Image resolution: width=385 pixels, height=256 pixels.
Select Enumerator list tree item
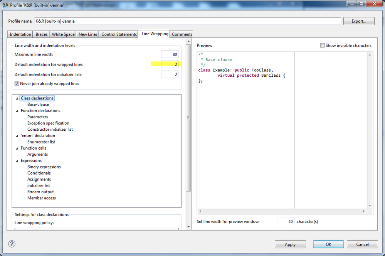tap(41, 142)
